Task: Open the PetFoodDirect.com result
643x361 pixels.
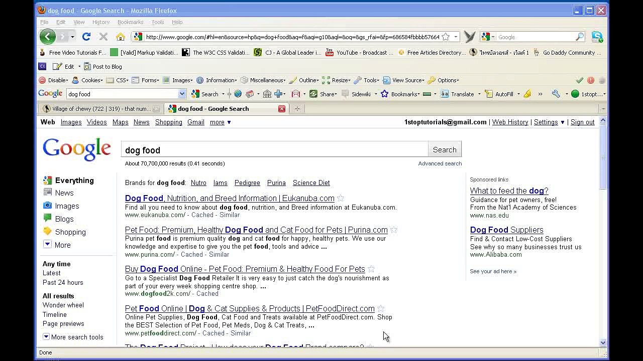Action: click(250, 308)
